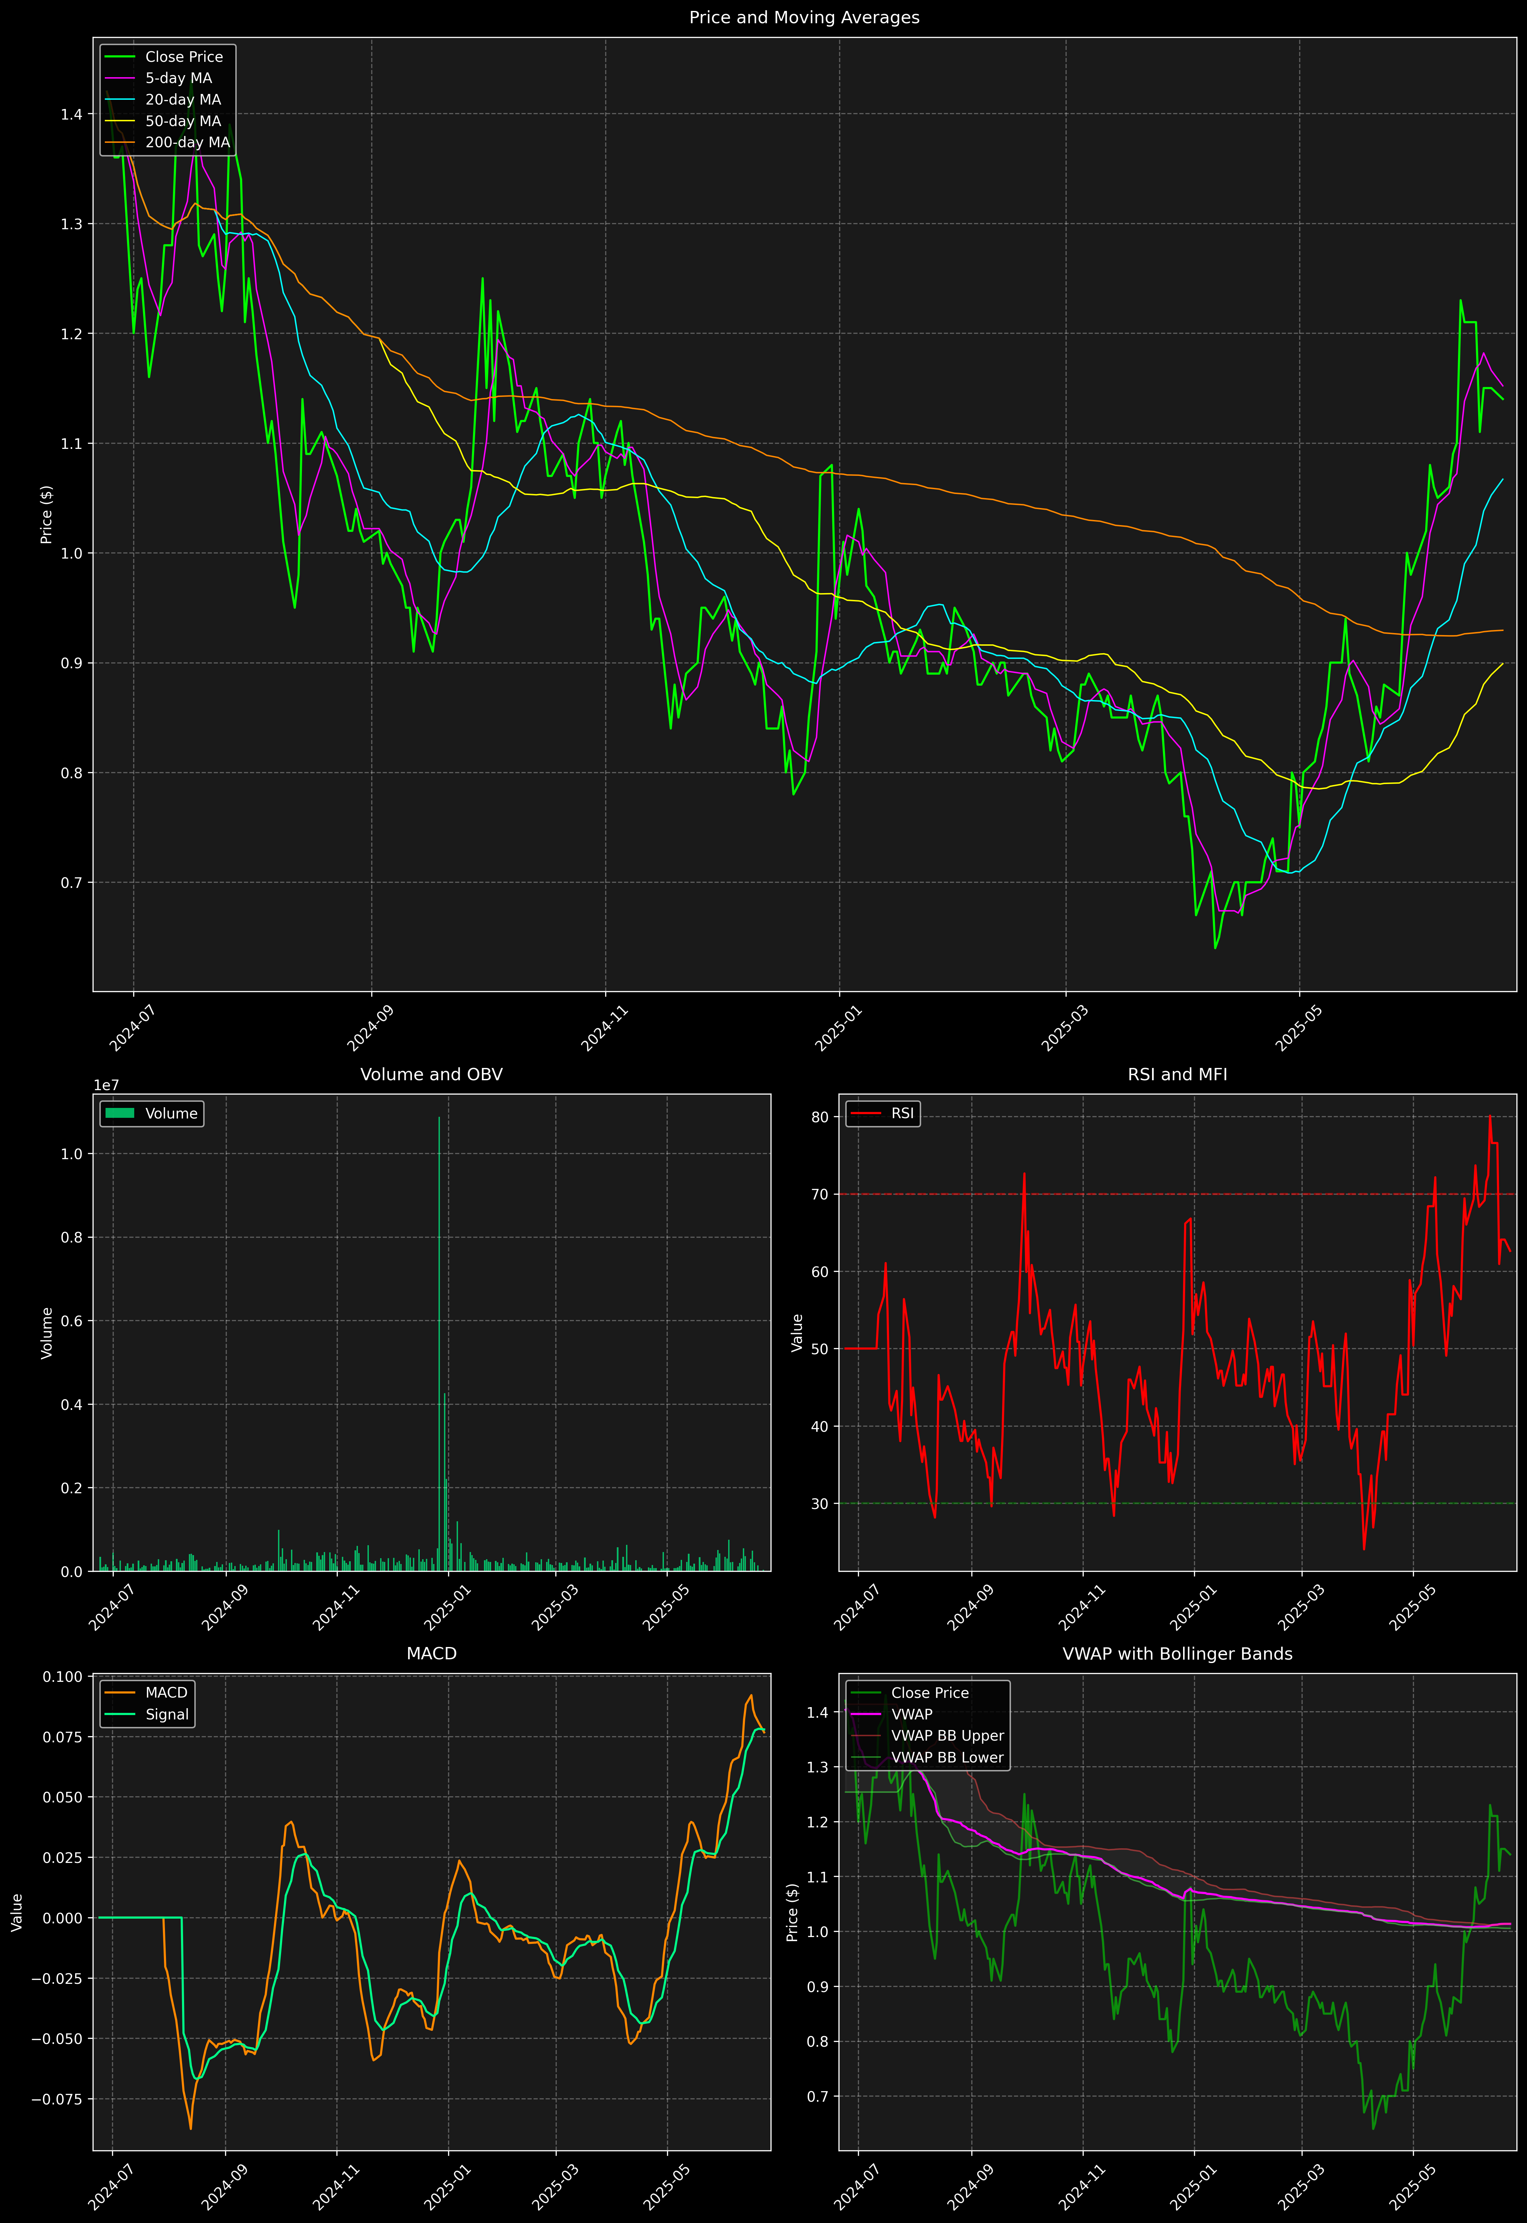Click the "0.2" y-axis tick on the Volume chart

pyautogui.click(x=72, y=1488)
